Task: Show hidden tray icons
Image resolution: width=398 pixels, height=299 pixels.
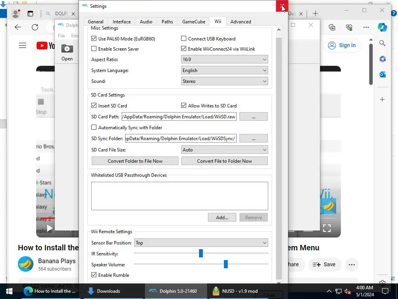Action: pyautogui.click(x=329, y=291)
